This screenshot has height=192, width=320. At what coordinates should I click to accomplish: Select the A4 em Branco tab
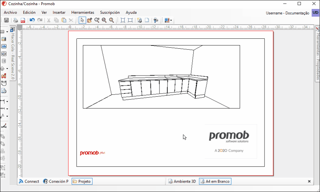215,181
